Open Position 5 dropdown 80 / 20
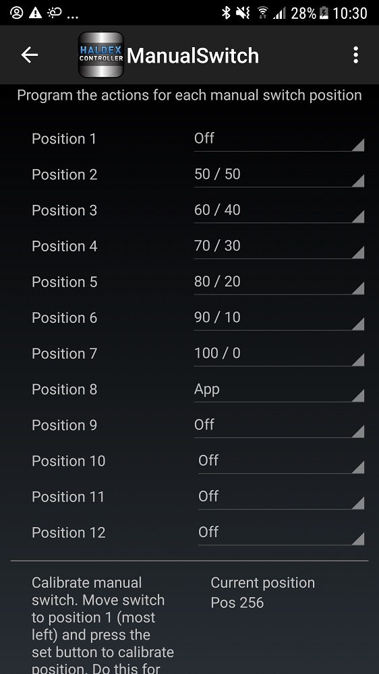379x674 pixels. 279,282
